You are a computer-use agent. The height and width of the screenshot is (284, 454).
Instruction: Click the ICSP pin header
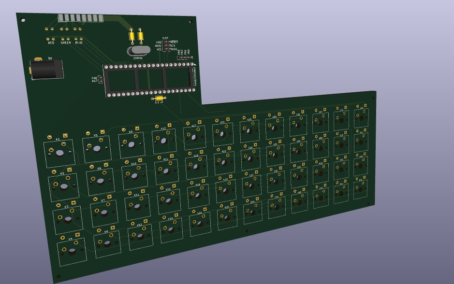[x=166, y=46]
